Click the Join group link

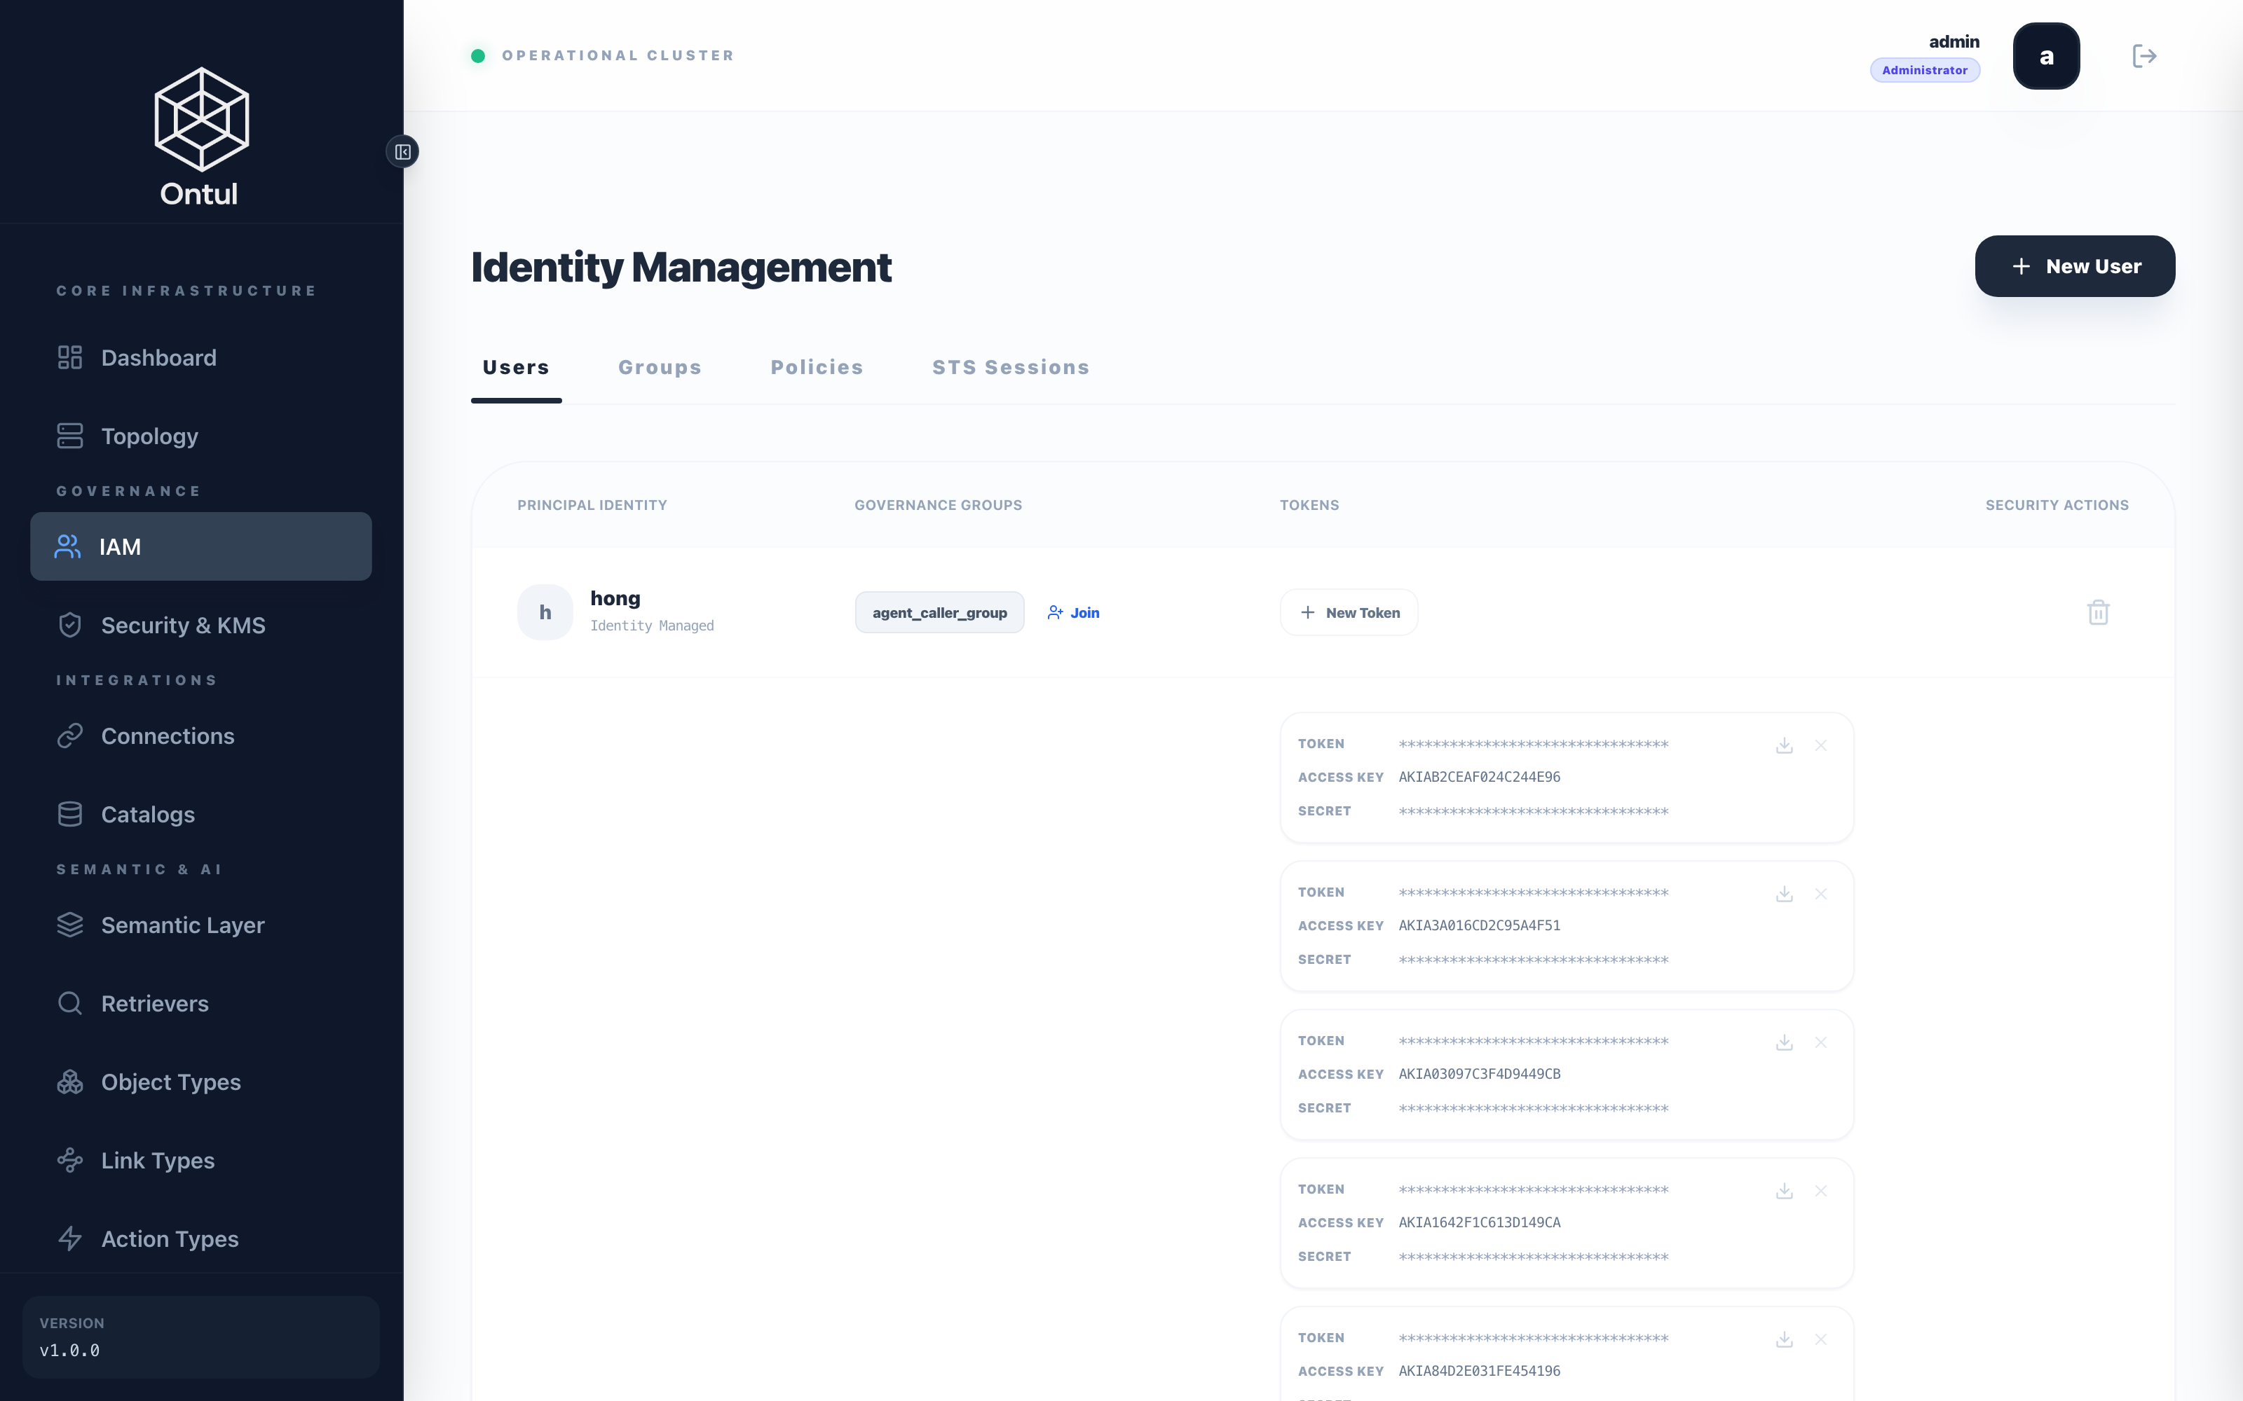click(x=1072, y=612)
